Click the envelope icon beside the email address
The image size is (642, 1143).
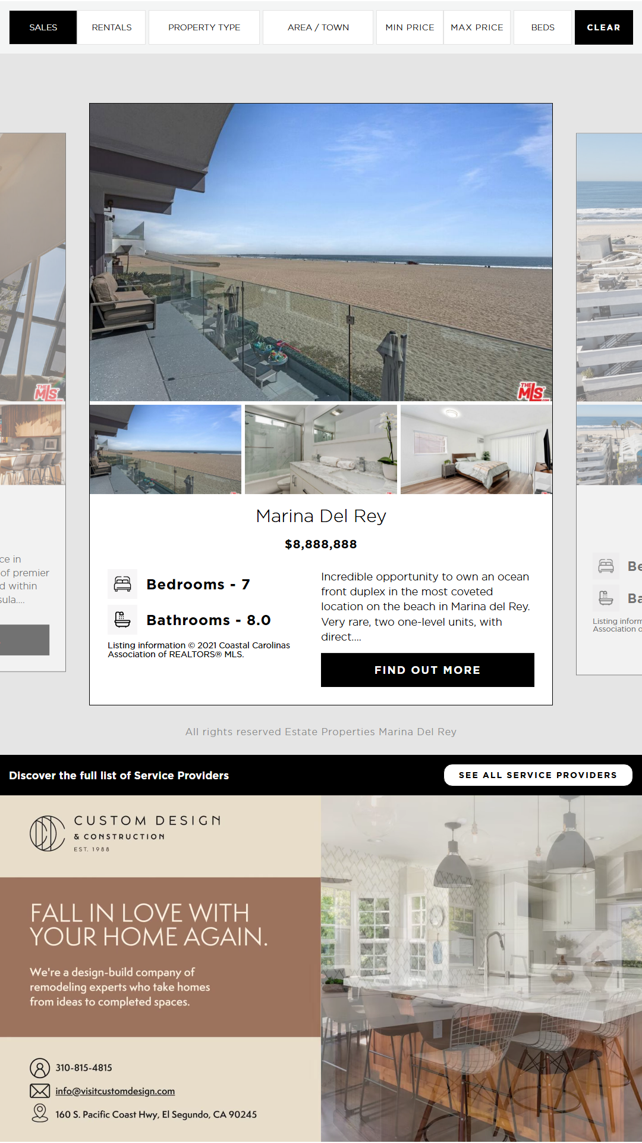[40, 1091]
